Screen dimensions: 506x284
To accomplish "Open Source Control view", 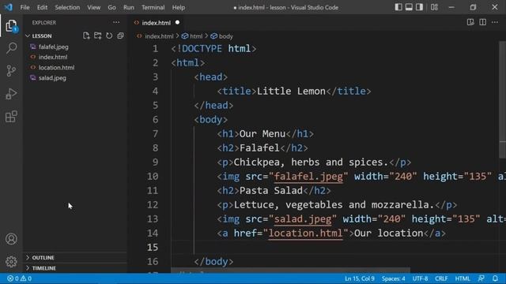I will pyautogui.click(x=11, y=71).
